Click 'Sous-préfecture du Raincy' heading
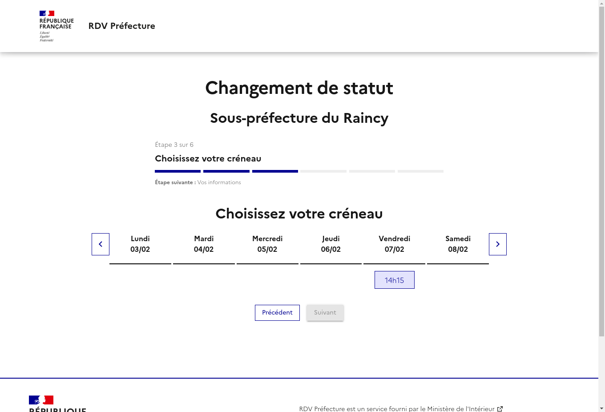This screenshot has width=605, height=412. click(x=299, y=118)
